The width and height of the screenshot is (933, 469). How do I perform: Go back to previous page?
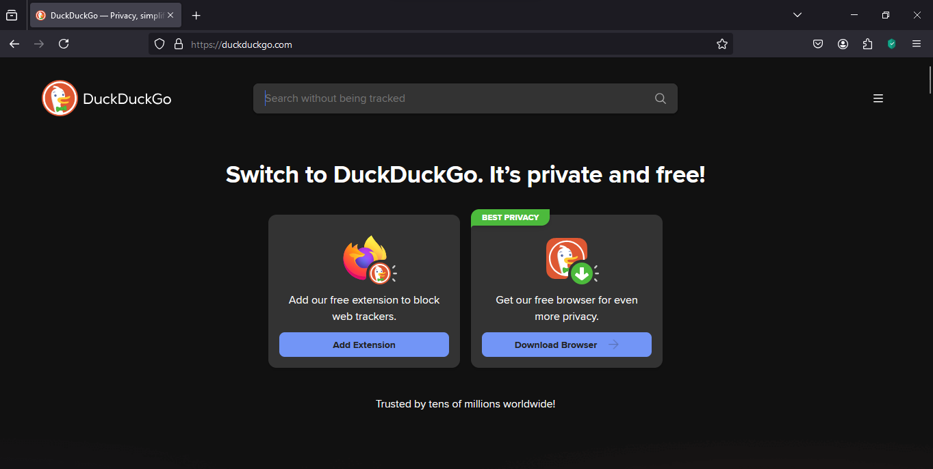14,44
